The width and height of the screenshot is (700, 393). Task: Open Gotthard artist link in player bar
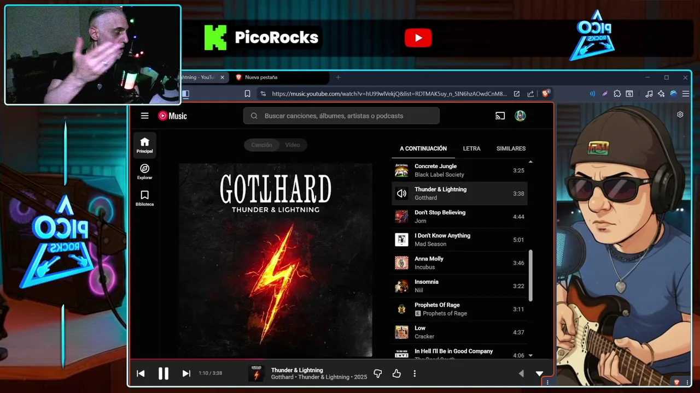(x=282, y=377)
